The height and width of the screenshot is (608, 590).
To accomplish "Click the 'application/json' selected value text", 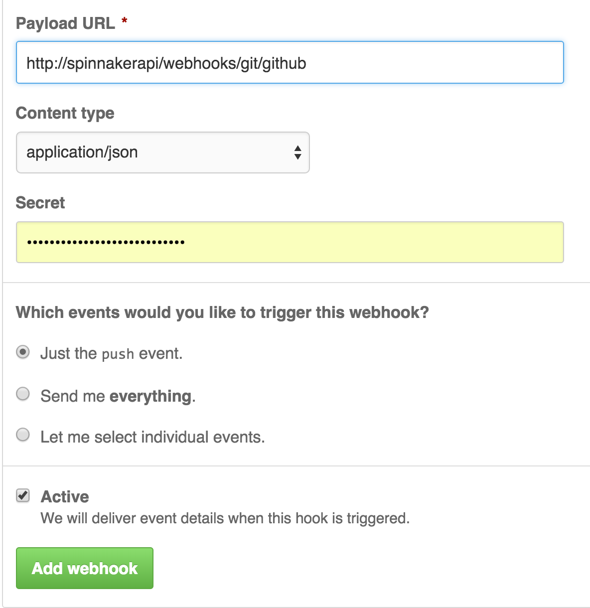I will [x=82, y=152].
